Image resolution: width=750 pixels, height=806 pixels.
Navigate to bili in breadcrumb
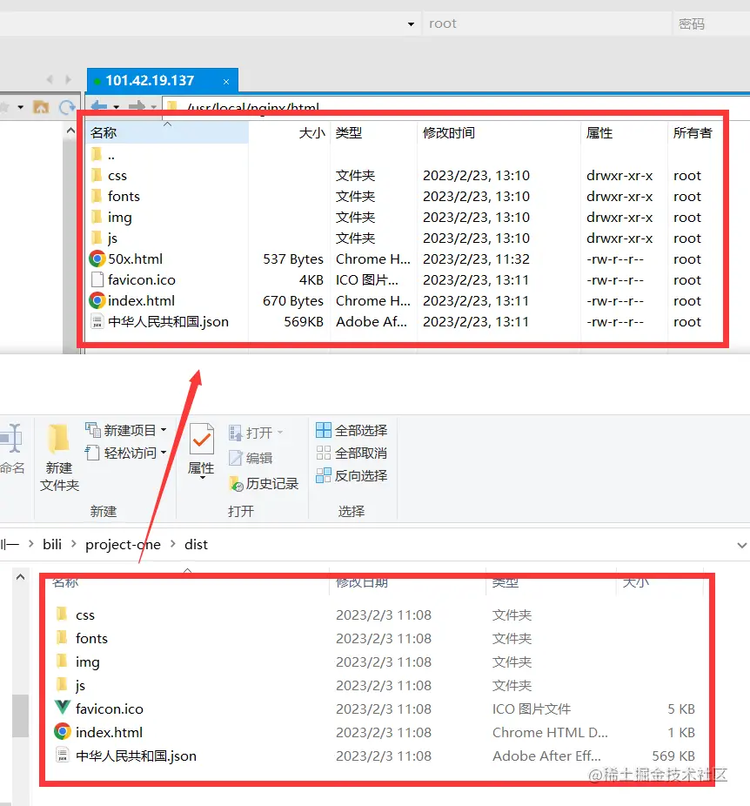click(x=52, y=544)
